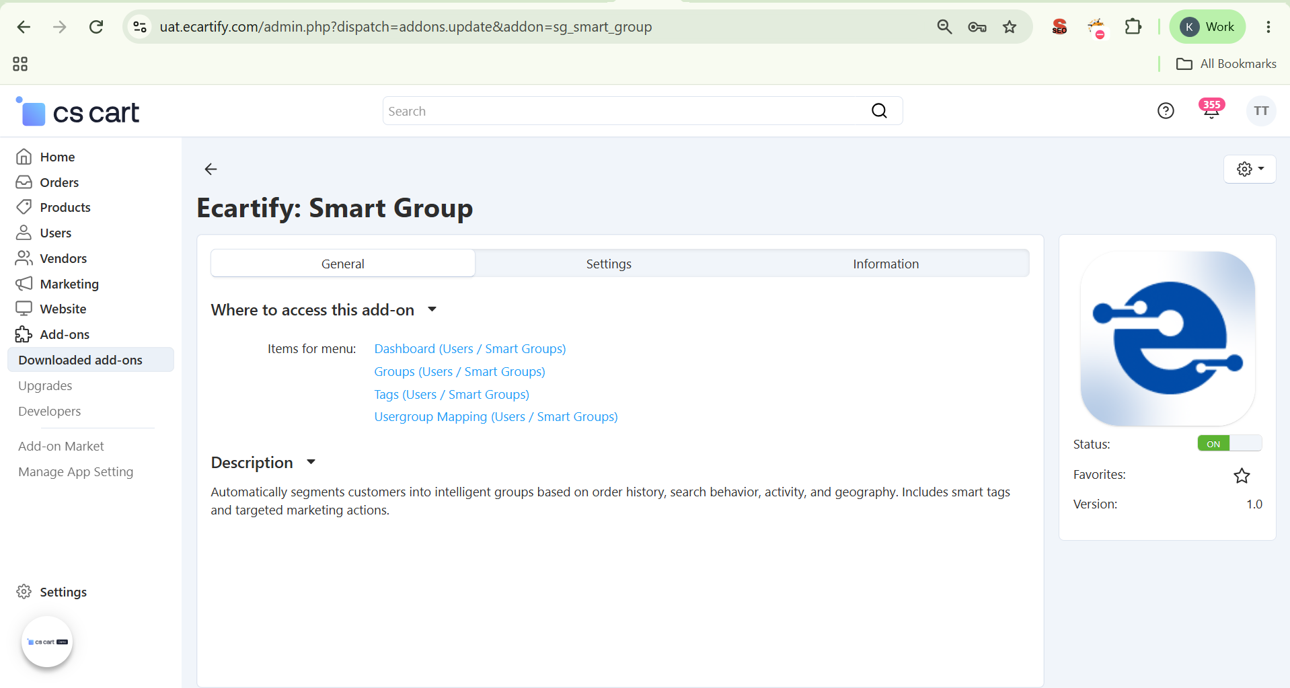
Task: Click the Ecartify: Smart Group page title
Action: pos(335,208)
